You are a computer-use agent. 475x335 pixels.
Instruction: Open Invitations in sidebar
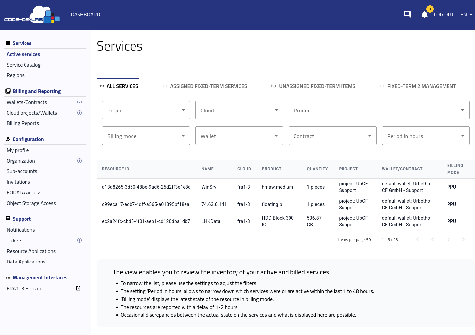18,182
